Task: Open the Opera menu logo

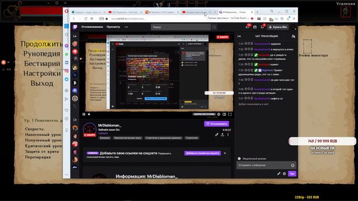Action: 67,11
